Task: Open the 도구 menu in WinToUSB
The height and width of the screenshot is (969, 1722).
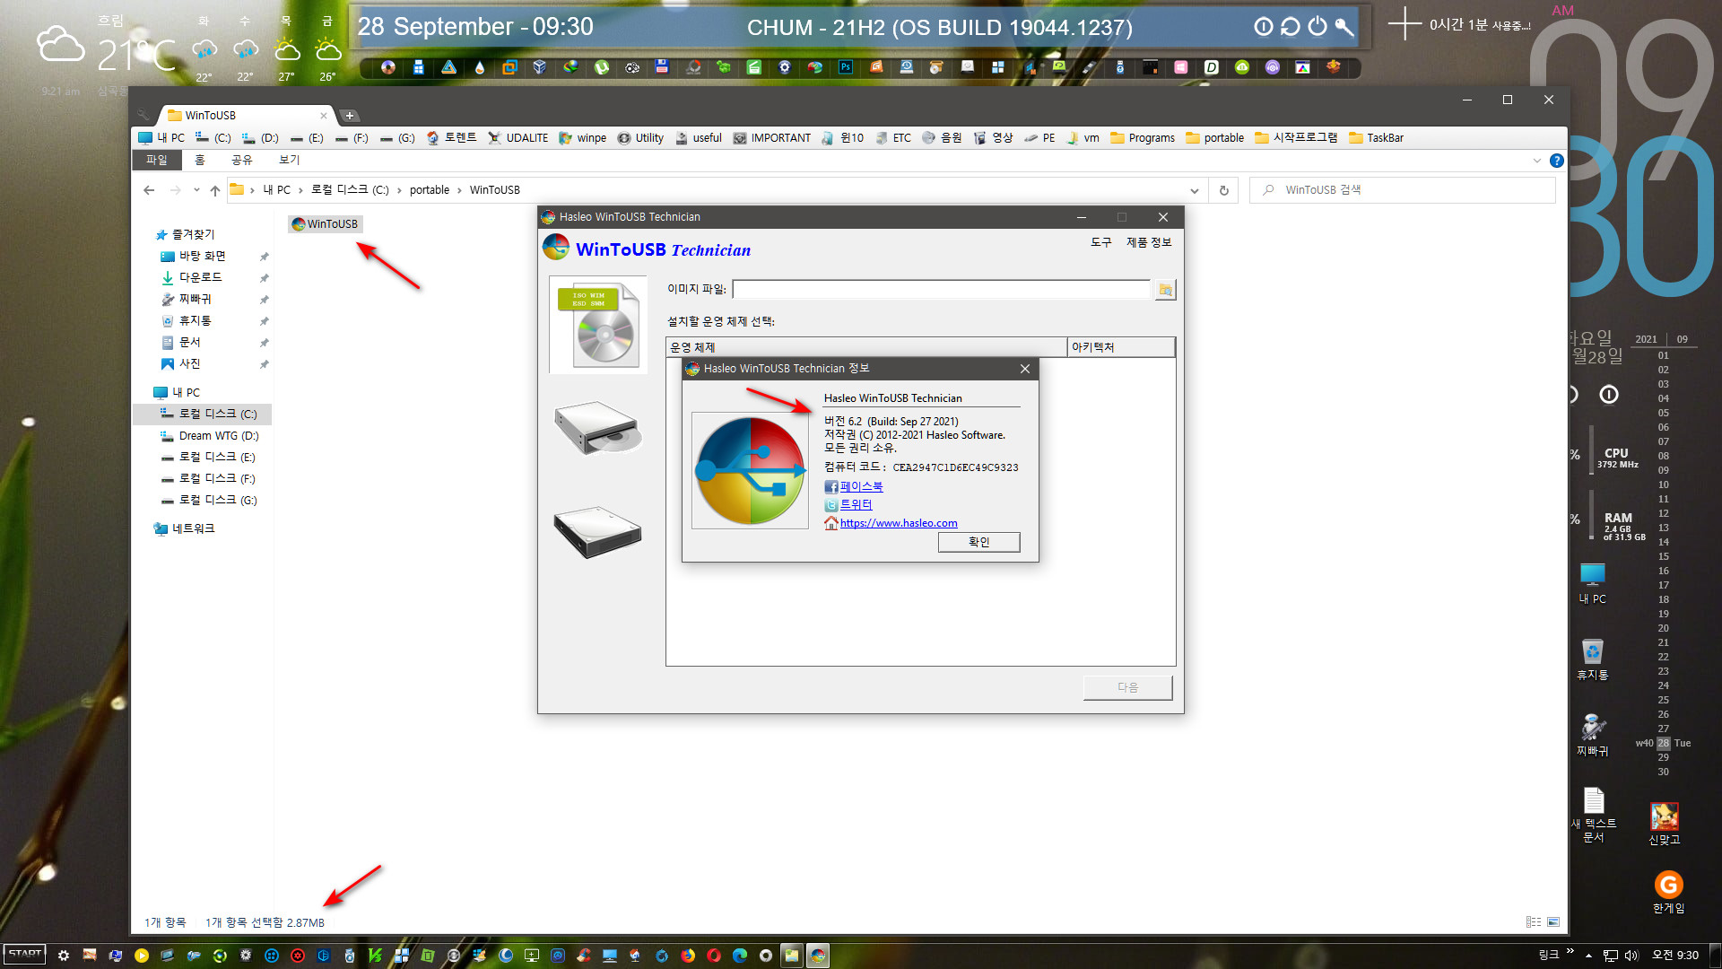Action: [x=1100, y=242]
